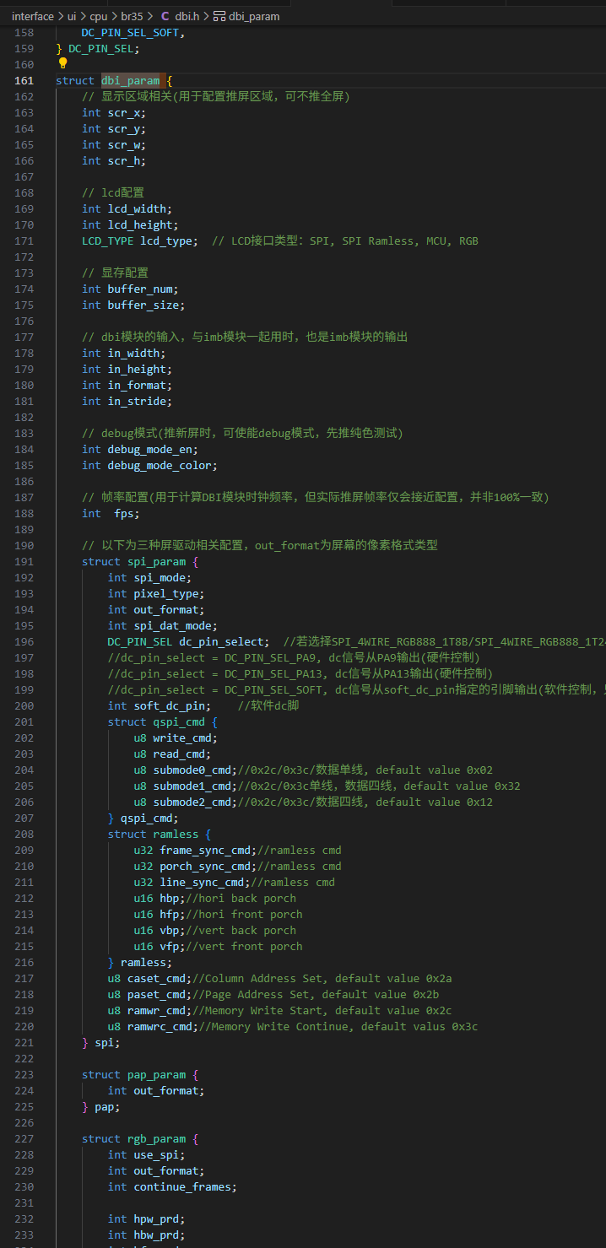Viewport: 606px width, 1248px height.
Task: Click the 'read_cmd' member
Action: 179,754
